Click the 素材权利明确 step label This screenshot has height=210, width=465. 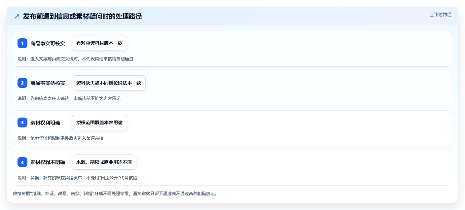[x=45, y=122]
